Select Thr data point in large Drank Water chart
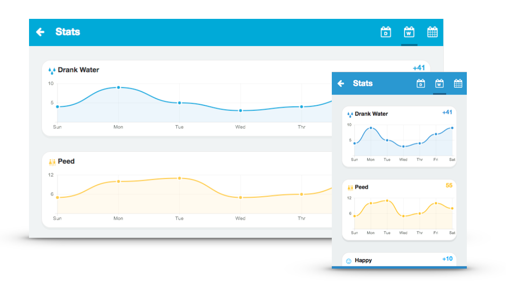506x281 pixels. tap(301, 107)
